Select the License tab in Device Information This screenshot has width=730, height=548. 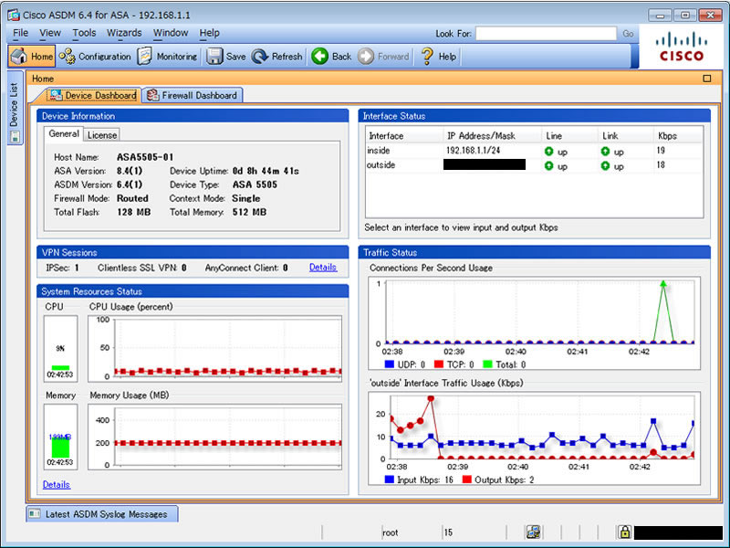101,134
